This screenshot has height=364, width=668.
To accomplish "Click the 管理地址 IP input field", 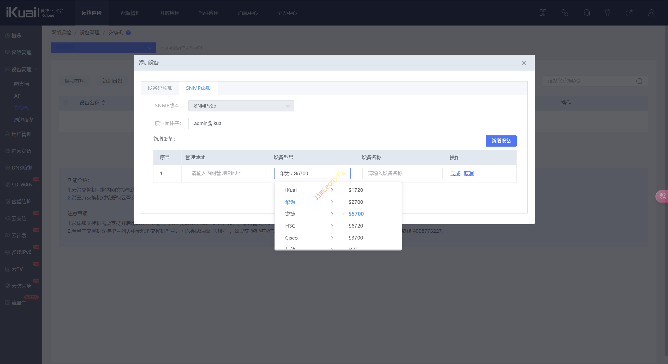I will pyautogui.click(x=226, y=173).
